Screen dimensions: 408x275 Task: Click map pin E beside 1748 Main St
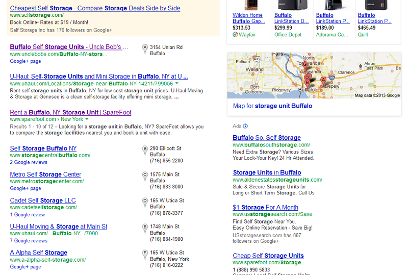(x=145, y=228)
